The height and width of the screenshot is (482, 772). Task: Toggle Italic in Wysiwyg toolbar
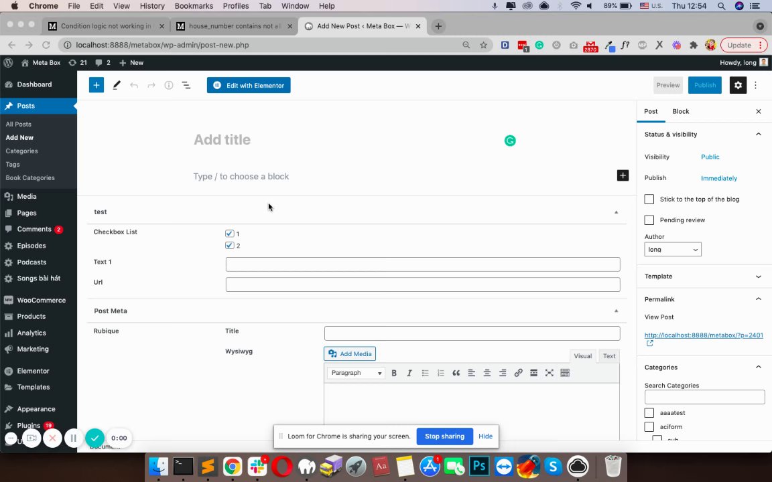tap(409, 373)
